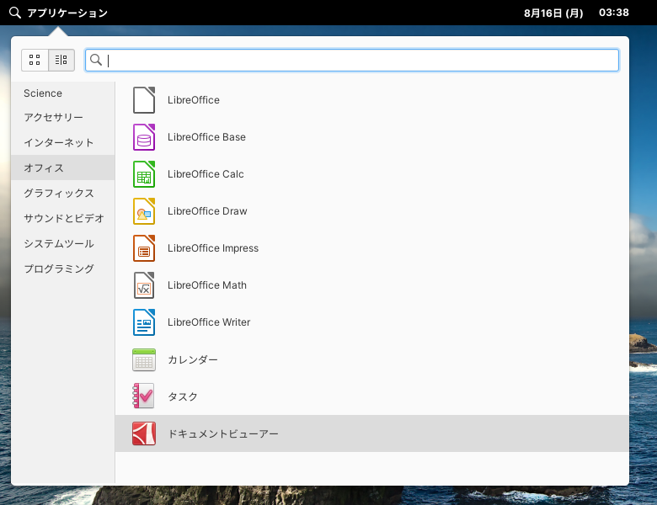
Task: Click the magnifier icon inside search field
Action: (x=96, y=60)
